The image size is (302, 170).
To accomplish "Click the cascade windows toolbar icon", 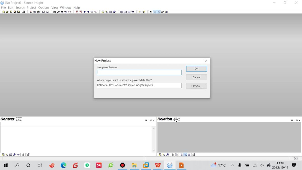I will tap(133, 12).
